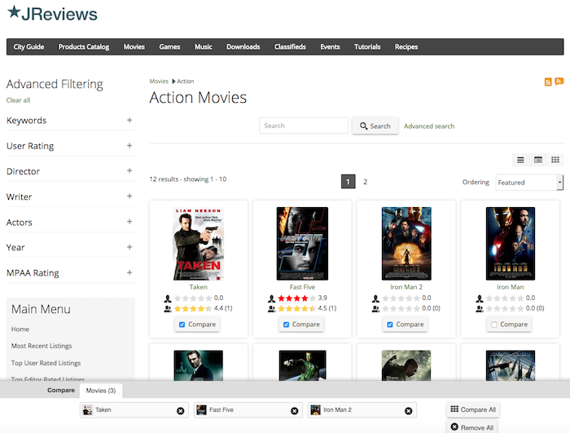570x433 pixels.
Task: Click inside the Search text field
Action: [x=304, y=126]
